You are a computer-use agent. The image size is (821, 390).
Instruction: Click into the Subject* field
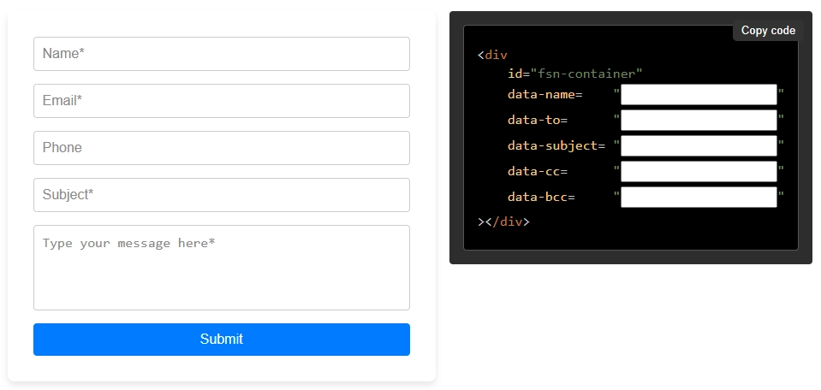pos(221,195)
